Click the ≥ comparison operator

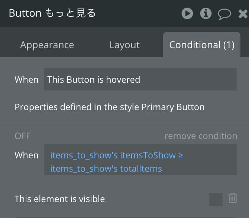[x=181, y=155]
